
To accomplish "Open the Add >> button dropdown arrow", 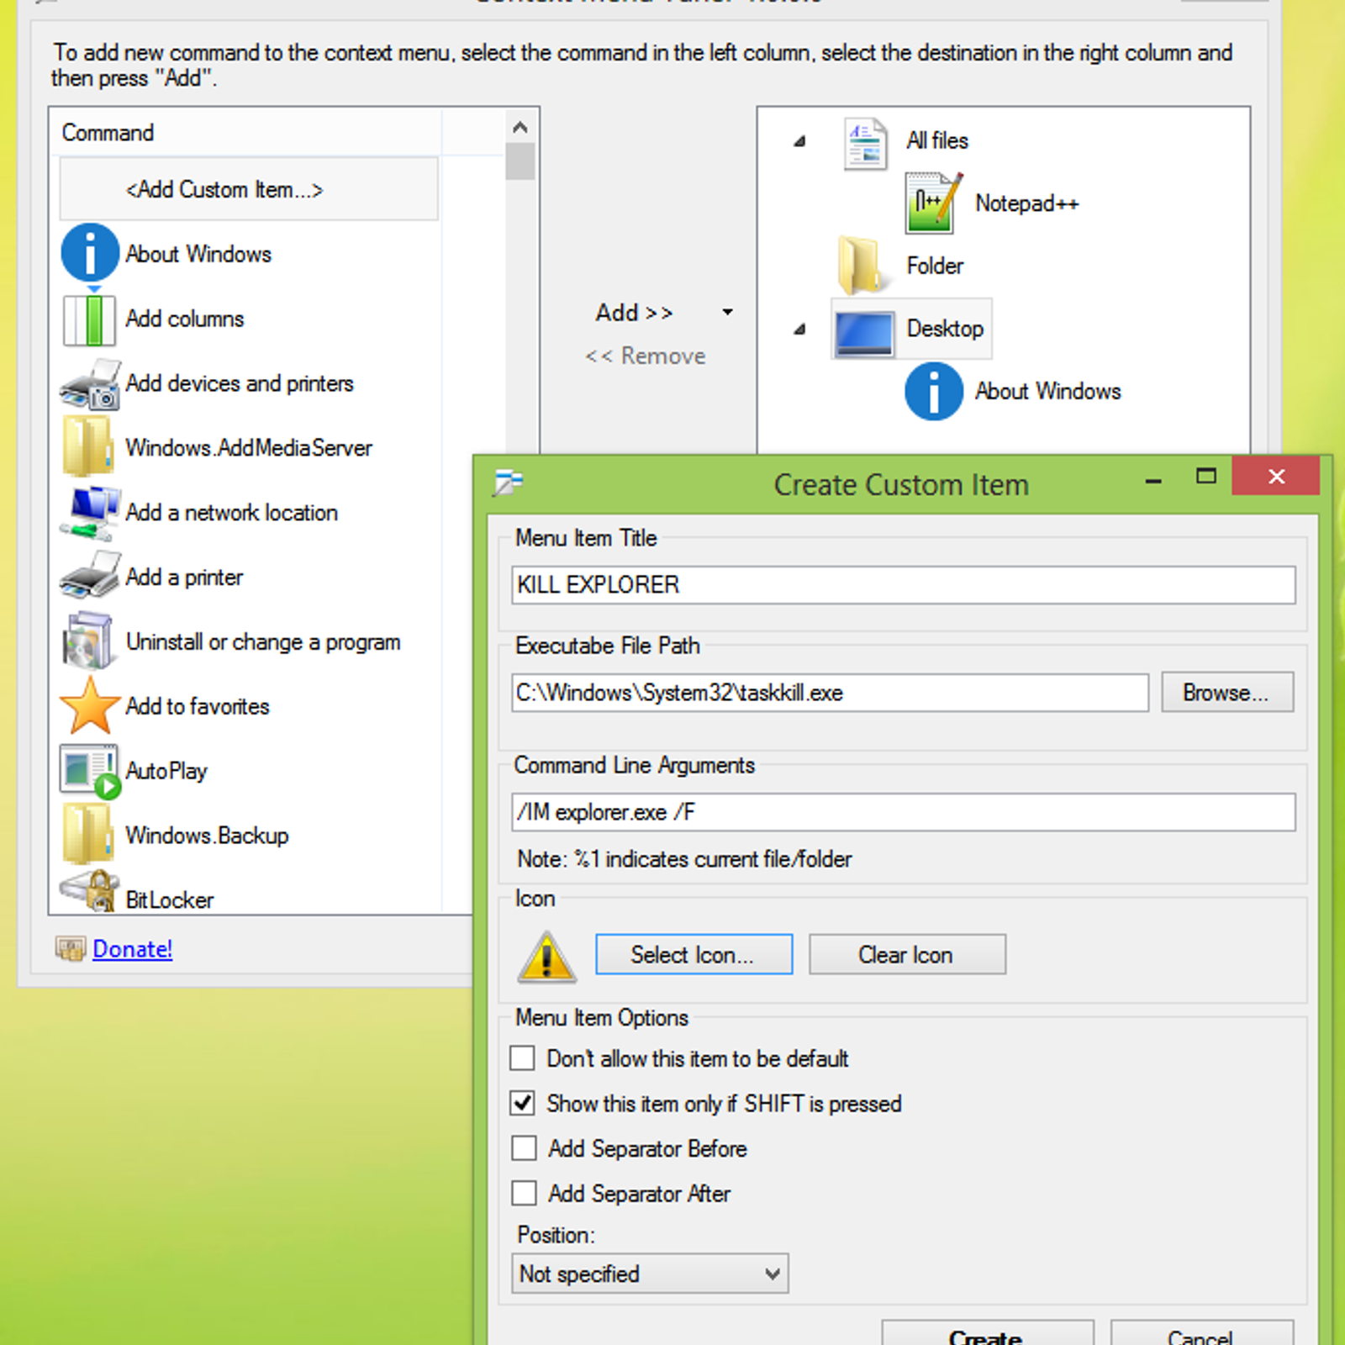I will (x=728, y=313).
